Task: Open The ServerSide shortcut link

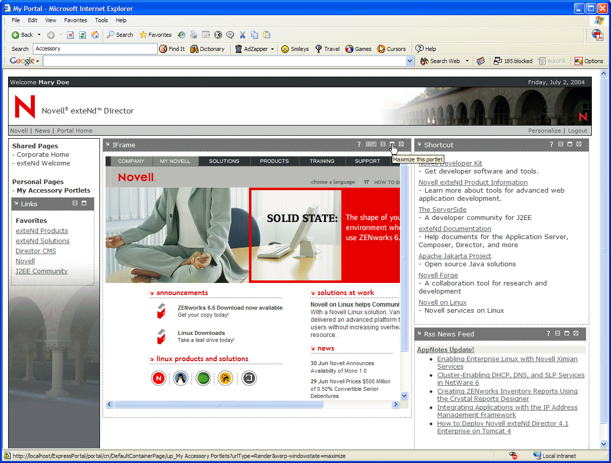Action: click(442, 210)
